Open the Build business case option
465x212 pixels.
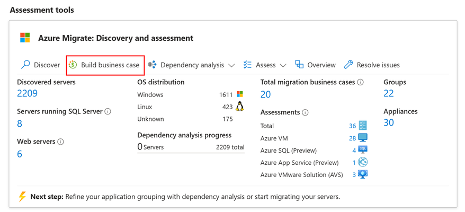point(105,65)
